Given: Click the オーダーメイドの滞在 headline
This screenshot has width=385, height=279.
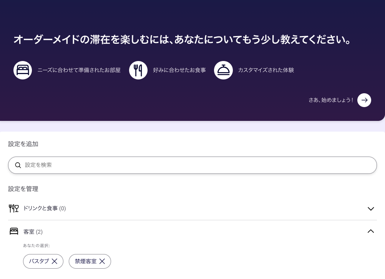Looking at the screenshot, I should click(x=182, y=40).
